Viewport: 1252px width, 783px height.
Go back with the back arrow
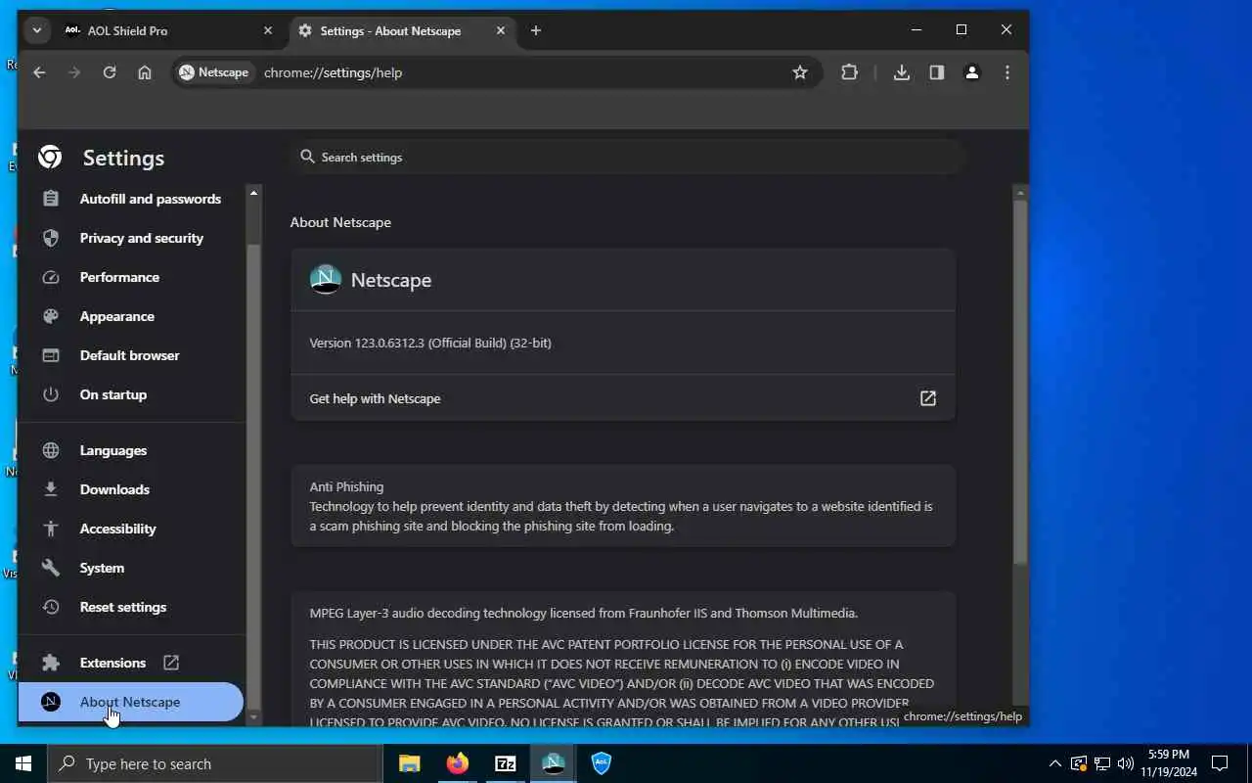point(39,72)
